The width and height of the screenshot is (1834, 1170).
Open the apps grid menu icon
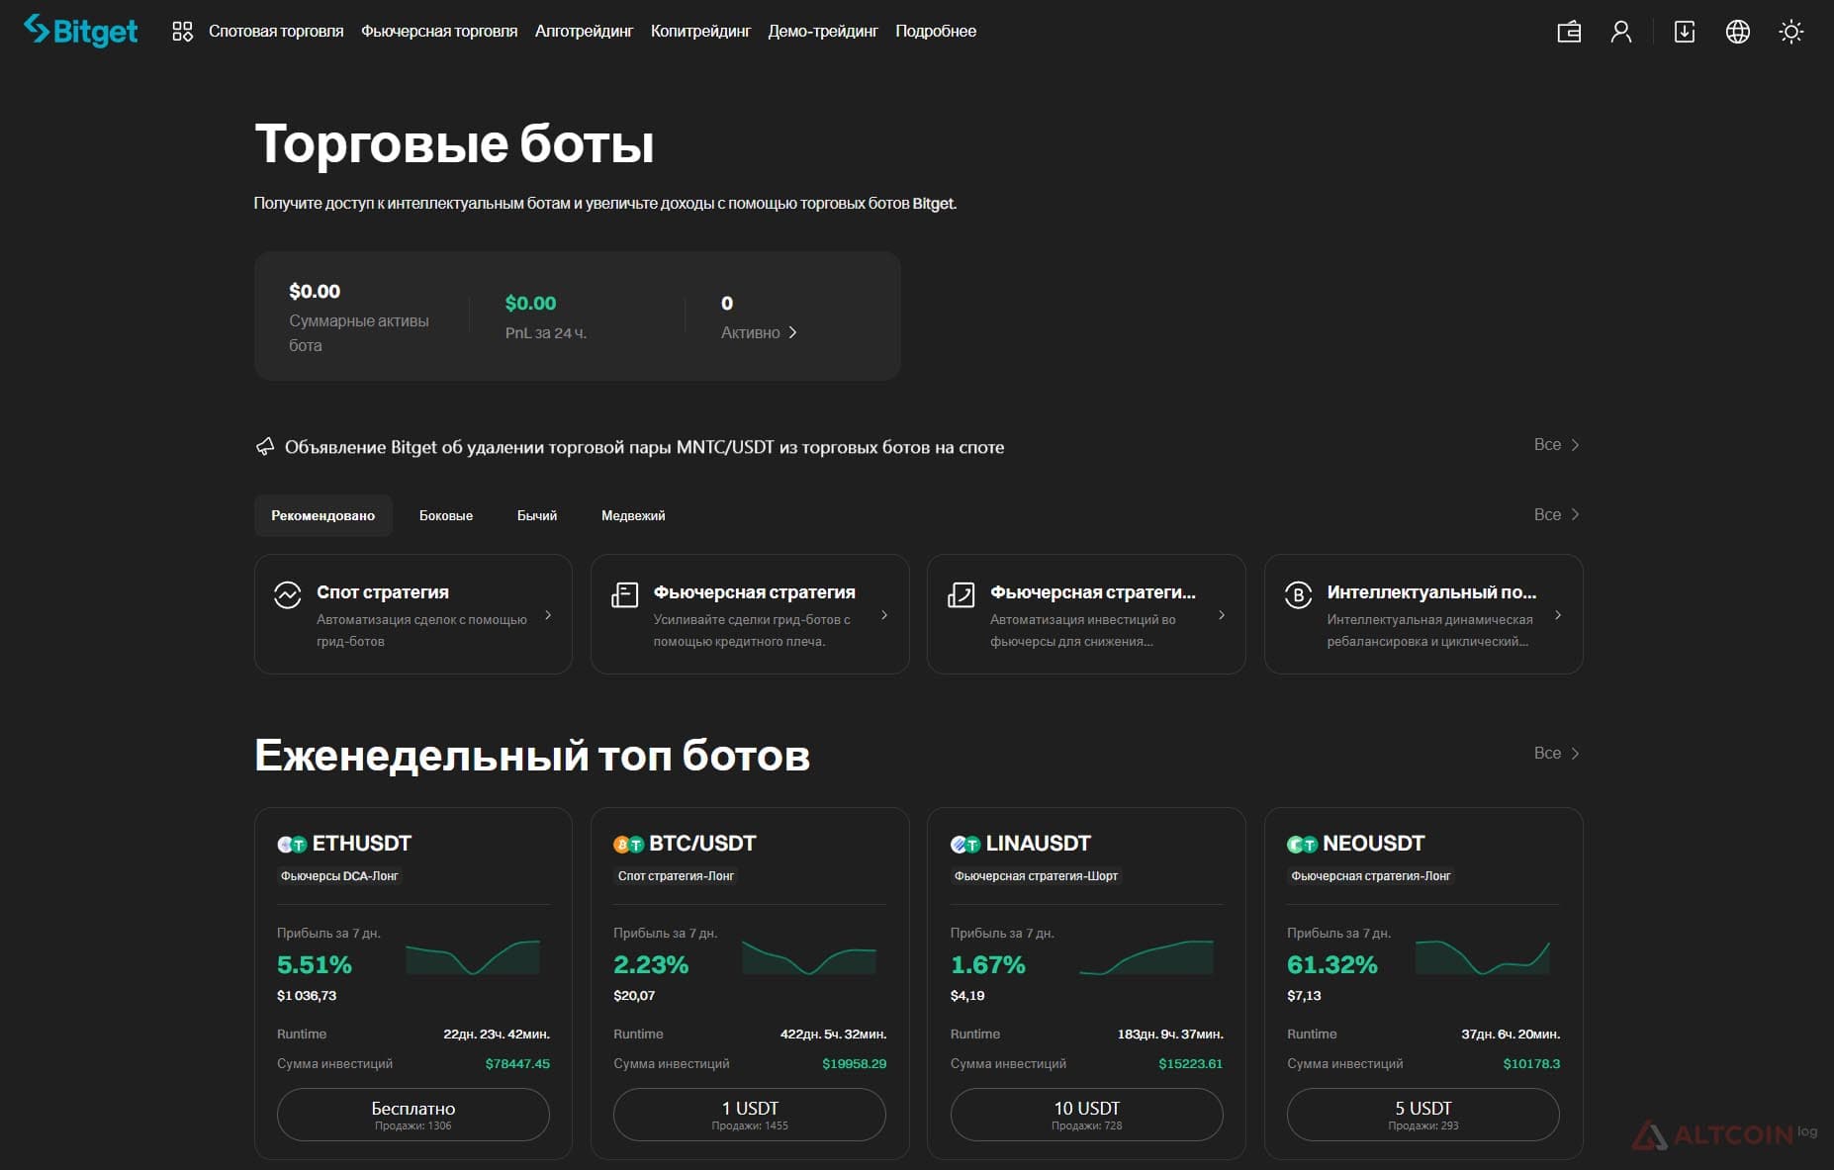182,32
